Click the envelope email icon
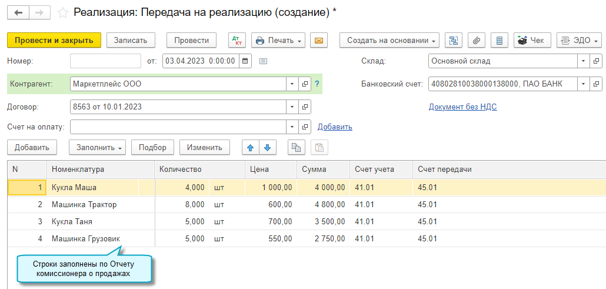This screenshot has height=289, width=606. pyautogui.click(x=319, y=40)
